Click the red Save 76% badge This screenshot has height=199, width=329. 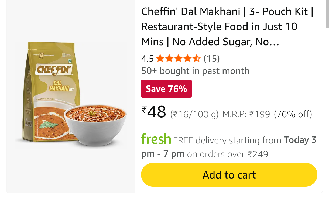pyautogui.click(x=166, y=89)
